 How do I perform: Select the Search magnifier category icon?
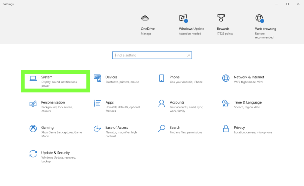pyautogui.click(x=161, y=128)
